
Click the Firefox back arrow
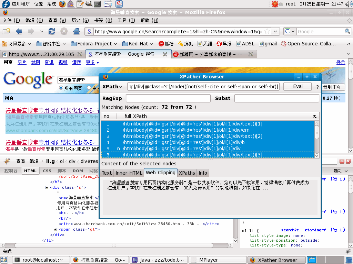click(x=19, y=31)
